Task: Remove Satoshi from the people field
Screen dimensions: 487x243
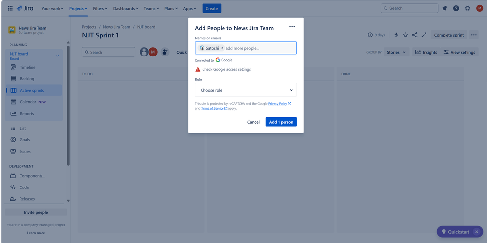Action: pos(222,48)
